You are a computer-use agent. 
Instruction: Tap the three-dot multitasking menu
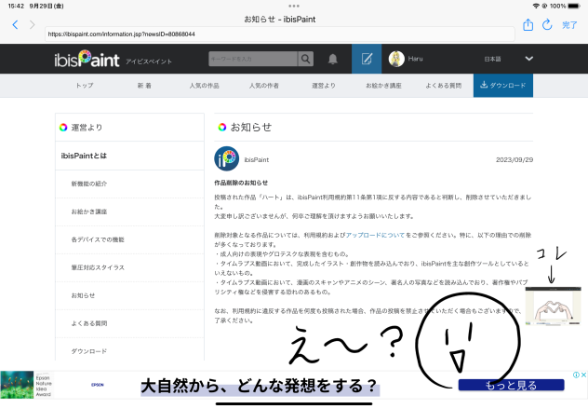(x=294, y=6)
